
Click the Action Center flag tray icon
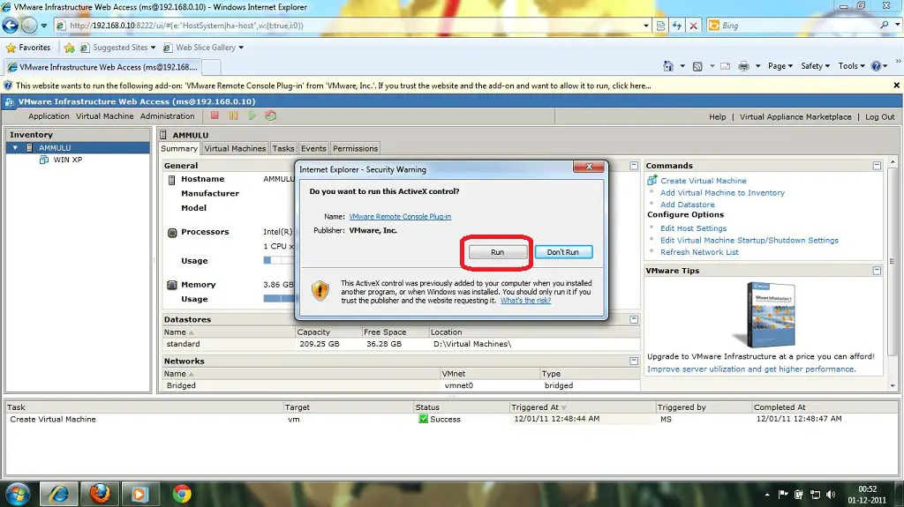pyautogui.click(x=783, y=495)
